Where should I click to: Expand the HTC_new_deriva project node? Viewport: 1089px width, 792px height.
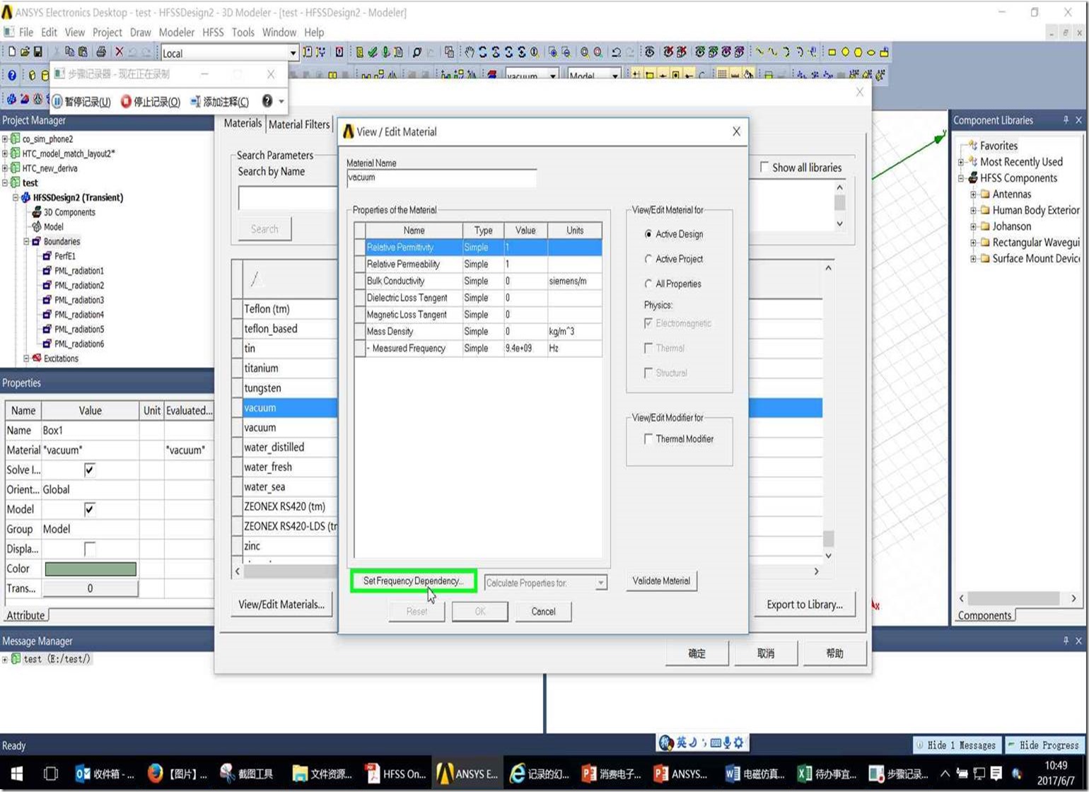[5, 168]
